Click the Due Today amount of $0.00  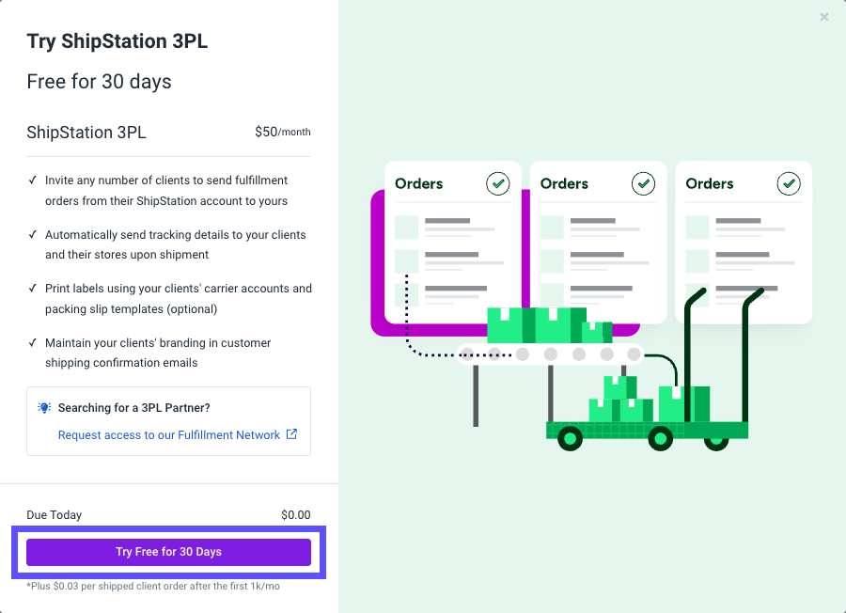pyautogui.click(x=294, y=514)
